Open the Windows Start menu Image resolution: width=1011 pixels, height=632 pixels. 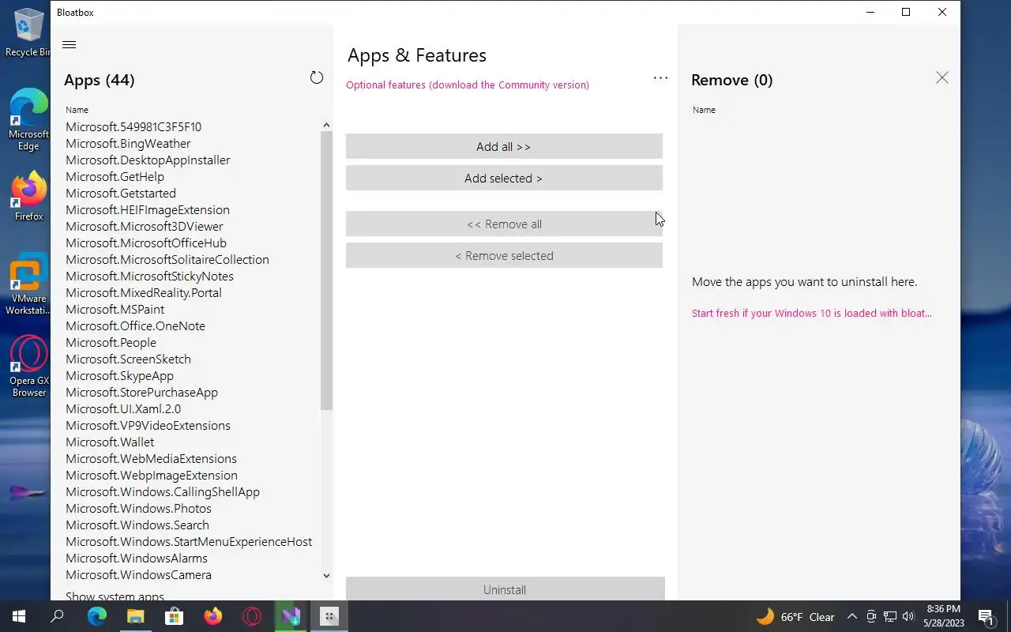click(x=19, y=616)
